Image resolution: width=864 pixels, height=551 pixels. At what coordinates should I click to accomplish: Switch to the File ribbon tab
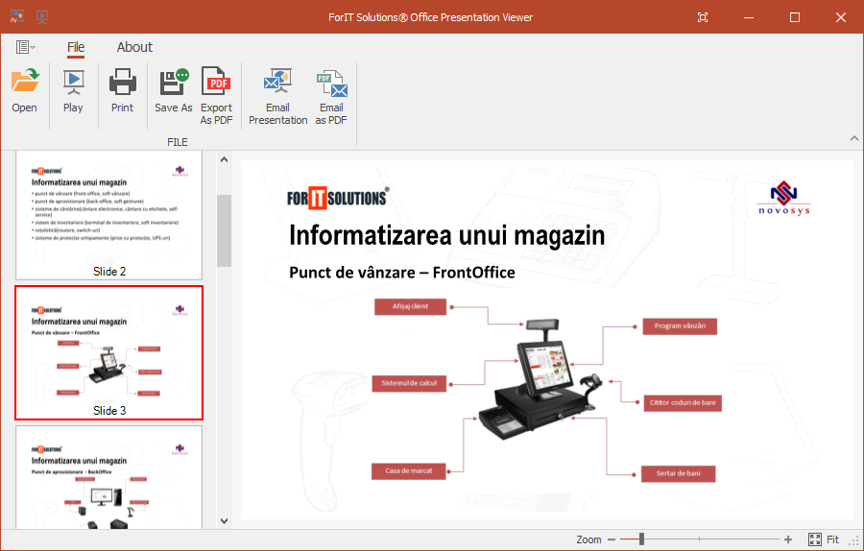coord(76,47)
